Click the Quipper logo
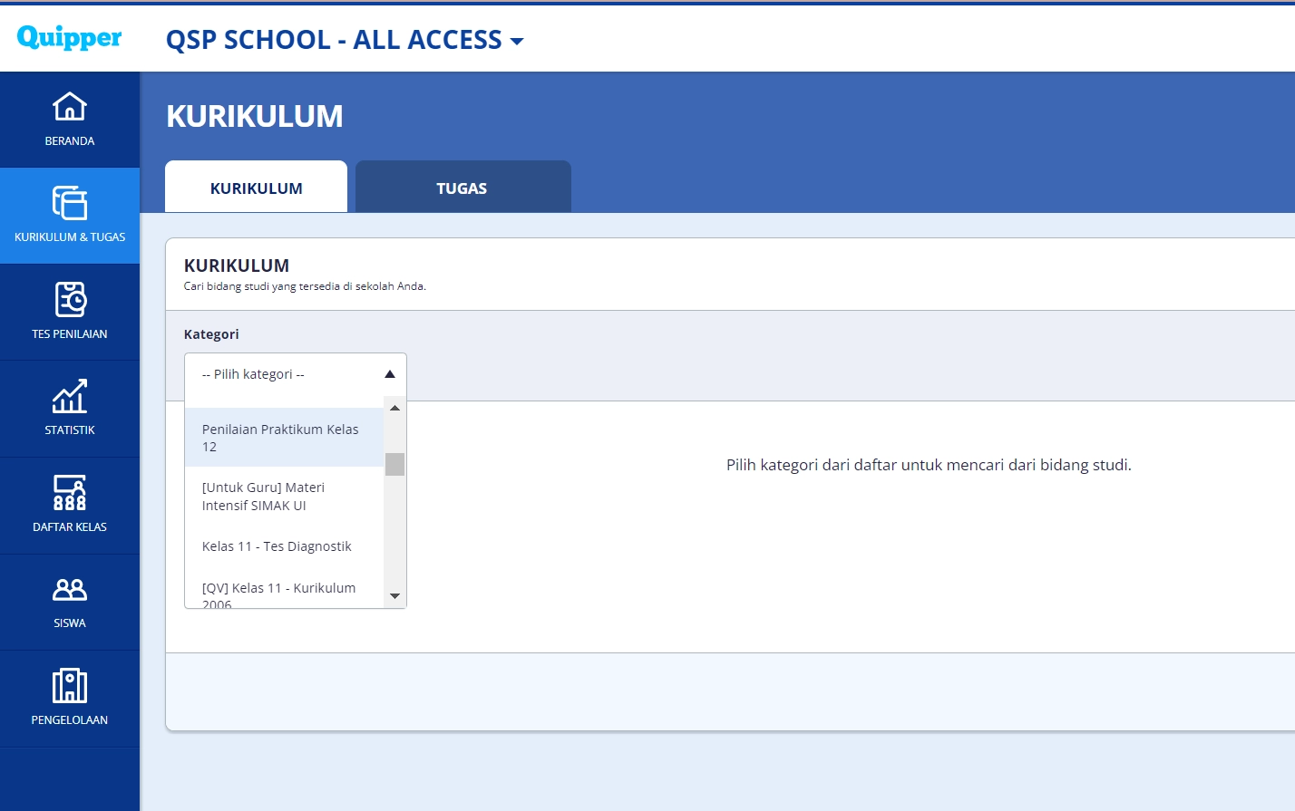 click(x=69, y=37)
